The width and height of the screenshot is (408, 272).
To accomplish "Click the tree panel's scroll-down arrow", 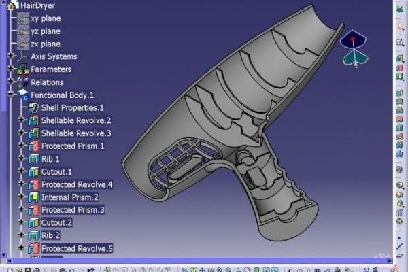I will [3, 255].
